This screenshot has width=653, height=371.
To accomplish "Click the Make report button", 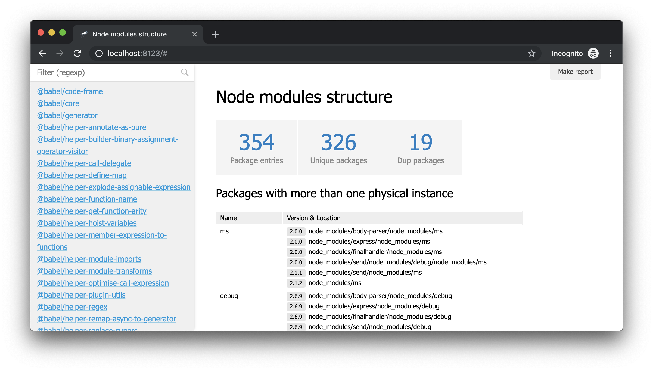I will (x=575, y=72).
